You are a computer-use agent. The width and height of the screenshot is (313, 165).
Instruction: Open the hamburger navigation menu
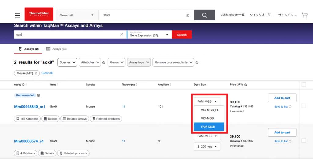click(x=17, y=15)
